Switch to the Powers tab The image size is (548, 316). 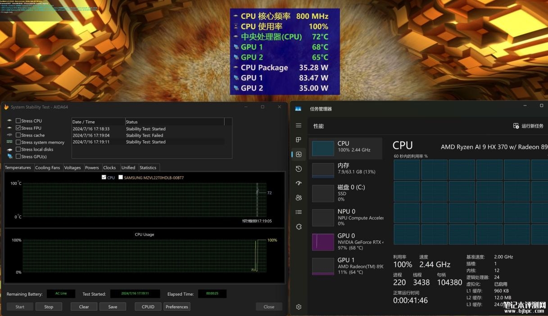(92, 168)
